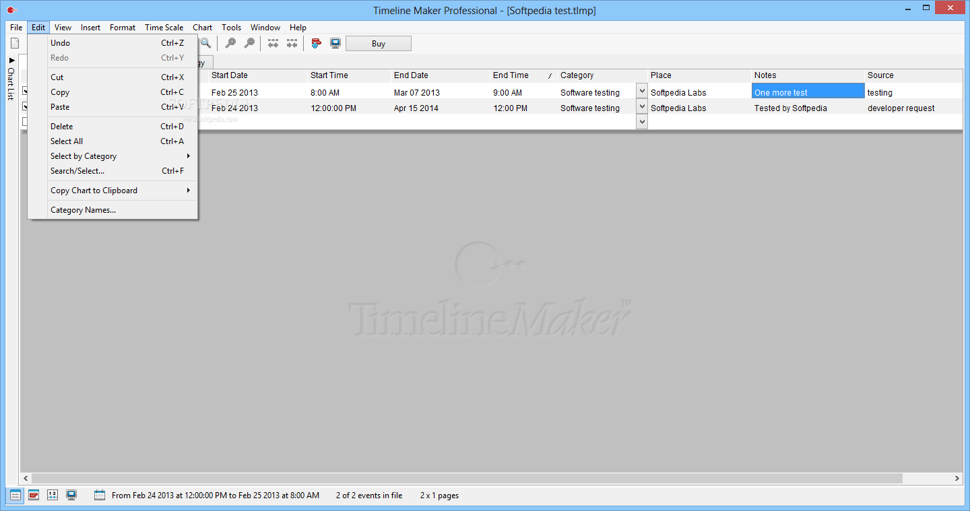Open the View menu
This screenshot has width=970, height=511.
coord(63,28)
